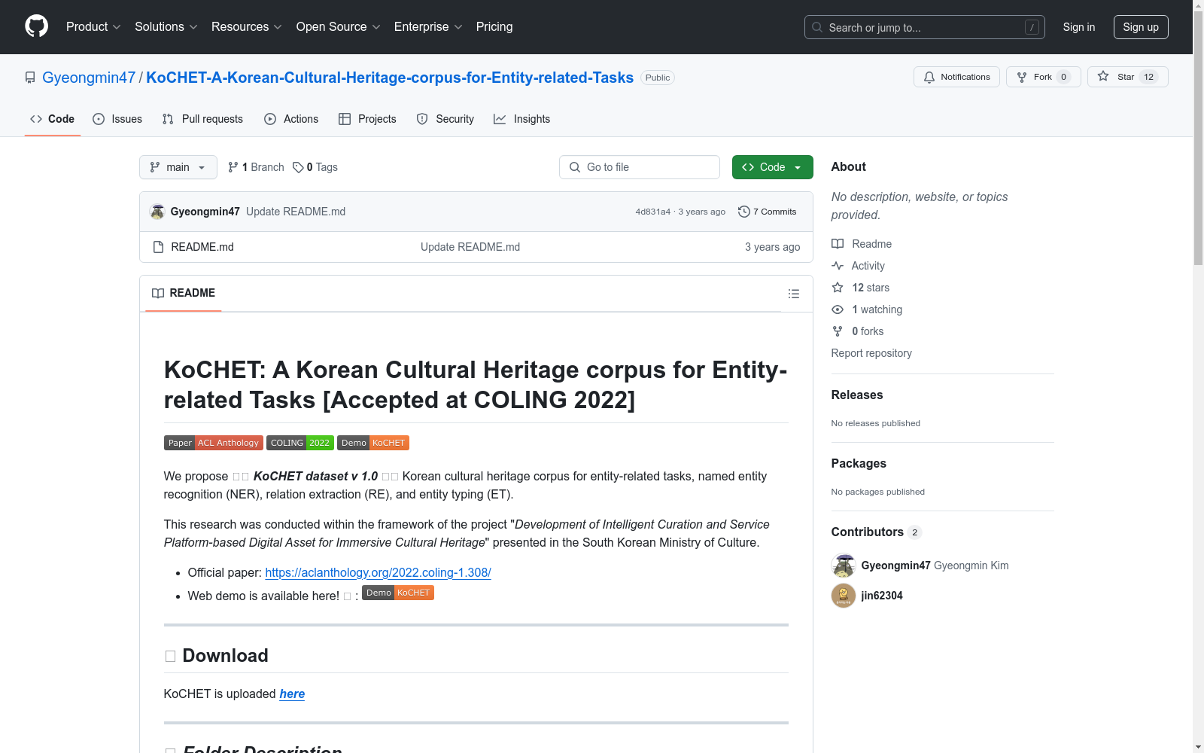Expand the Product menu
Viewport: 1204px width, 753px height.
[x=93, y=27]
